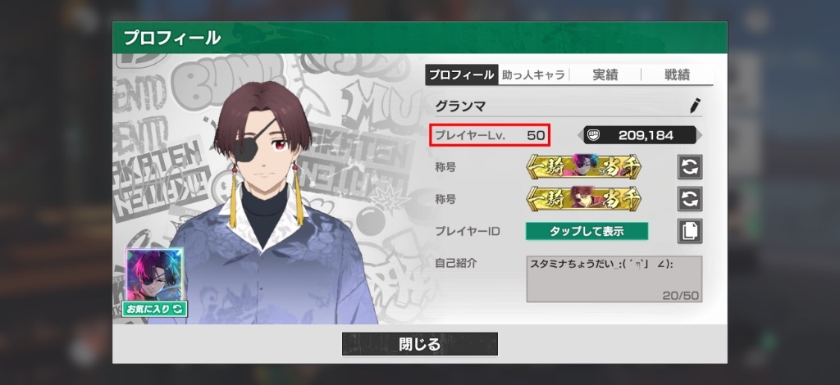The image size is (840, 385).
Task: Expand left arrow beside power score
Action: point(580,135)
